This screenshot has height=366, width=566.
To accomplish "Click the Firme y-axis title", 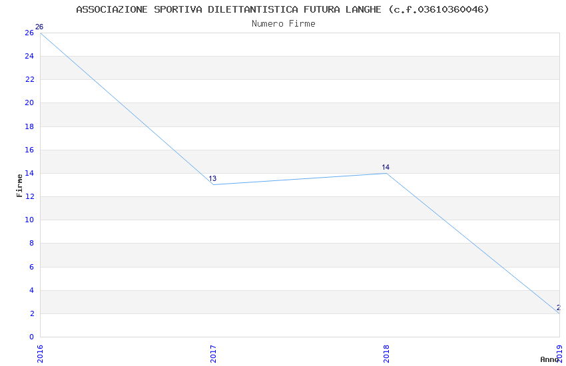I will 19,185.
